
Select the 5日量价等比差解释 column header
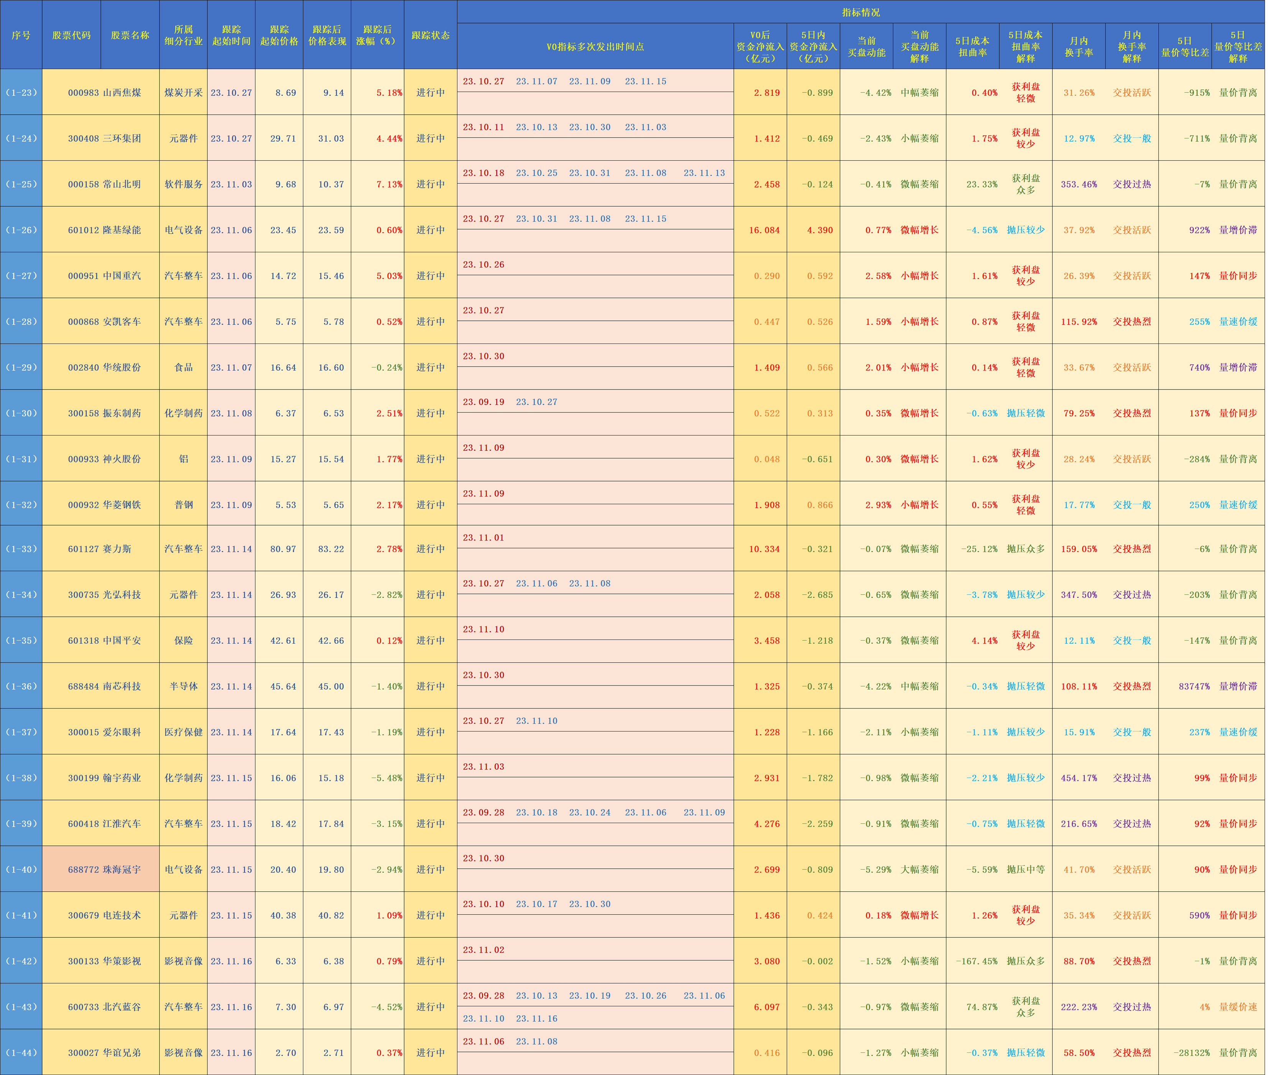[x=1238, y=46]
